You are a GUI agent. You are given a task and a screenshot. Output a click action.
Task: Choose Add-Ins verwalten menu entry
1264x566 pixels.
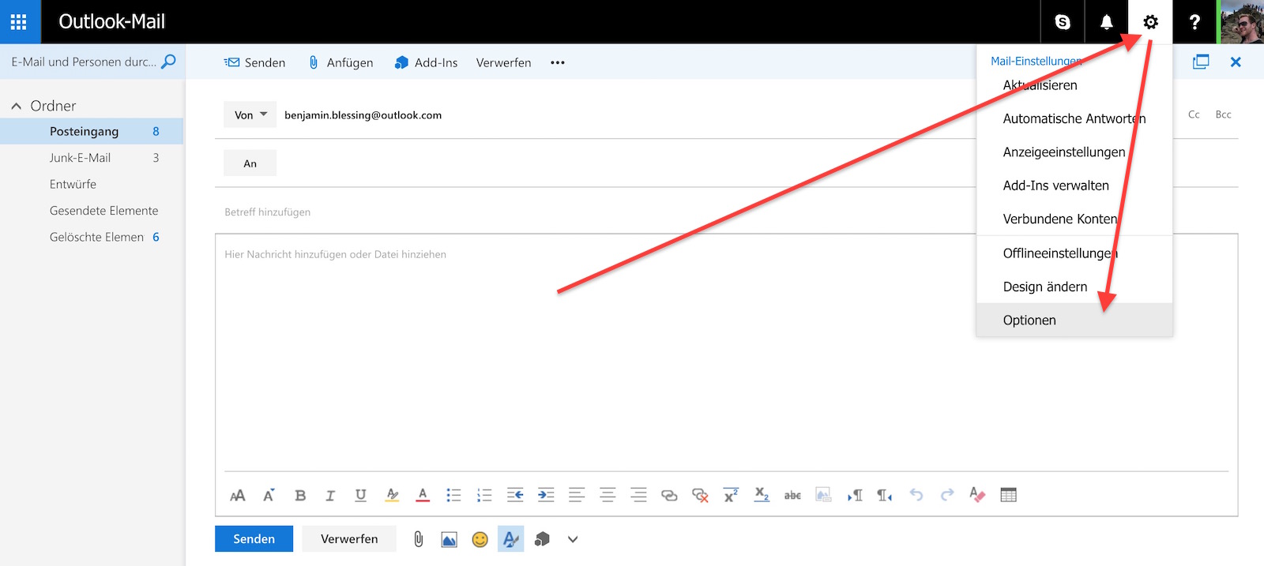tap(1074, 186)
